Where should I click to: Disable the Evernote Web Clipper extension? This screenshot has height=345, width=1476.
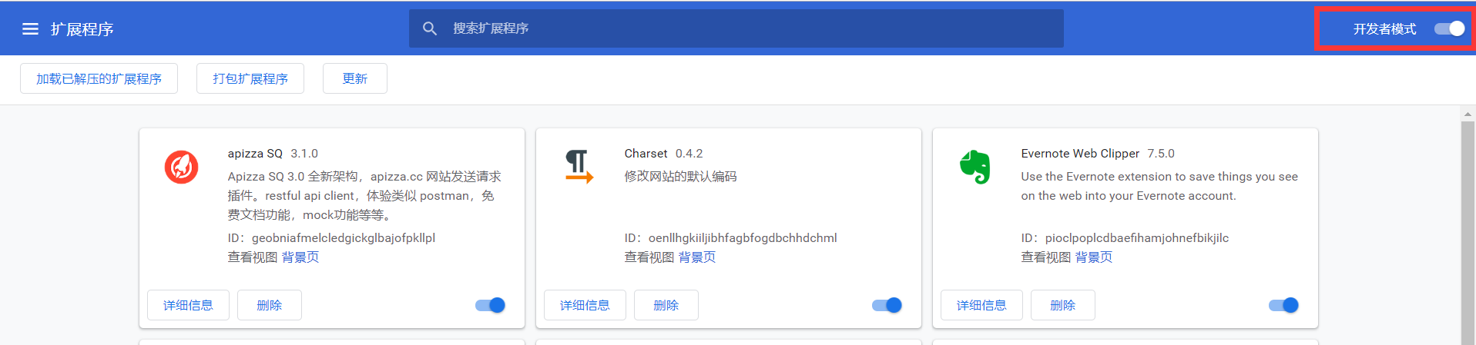pyautogui.click(x=1283, y=305)
